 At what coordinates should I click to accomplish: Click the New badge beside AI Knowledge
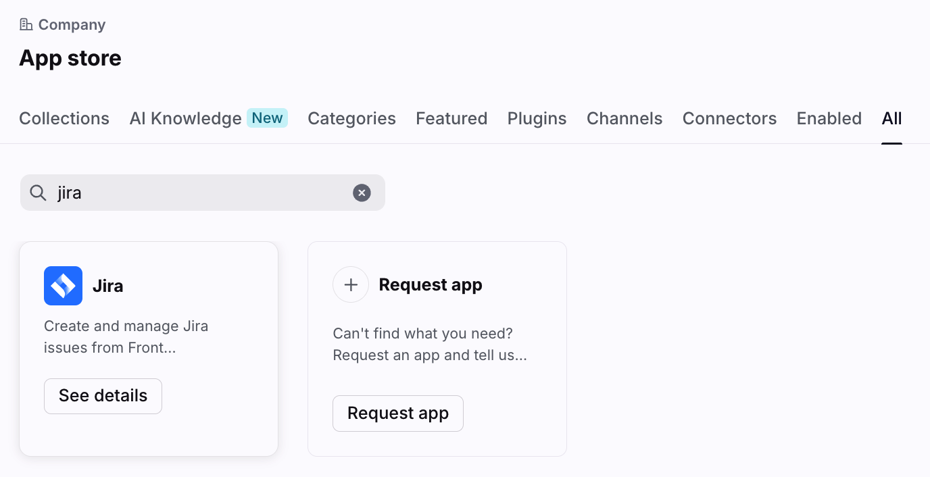267,118
